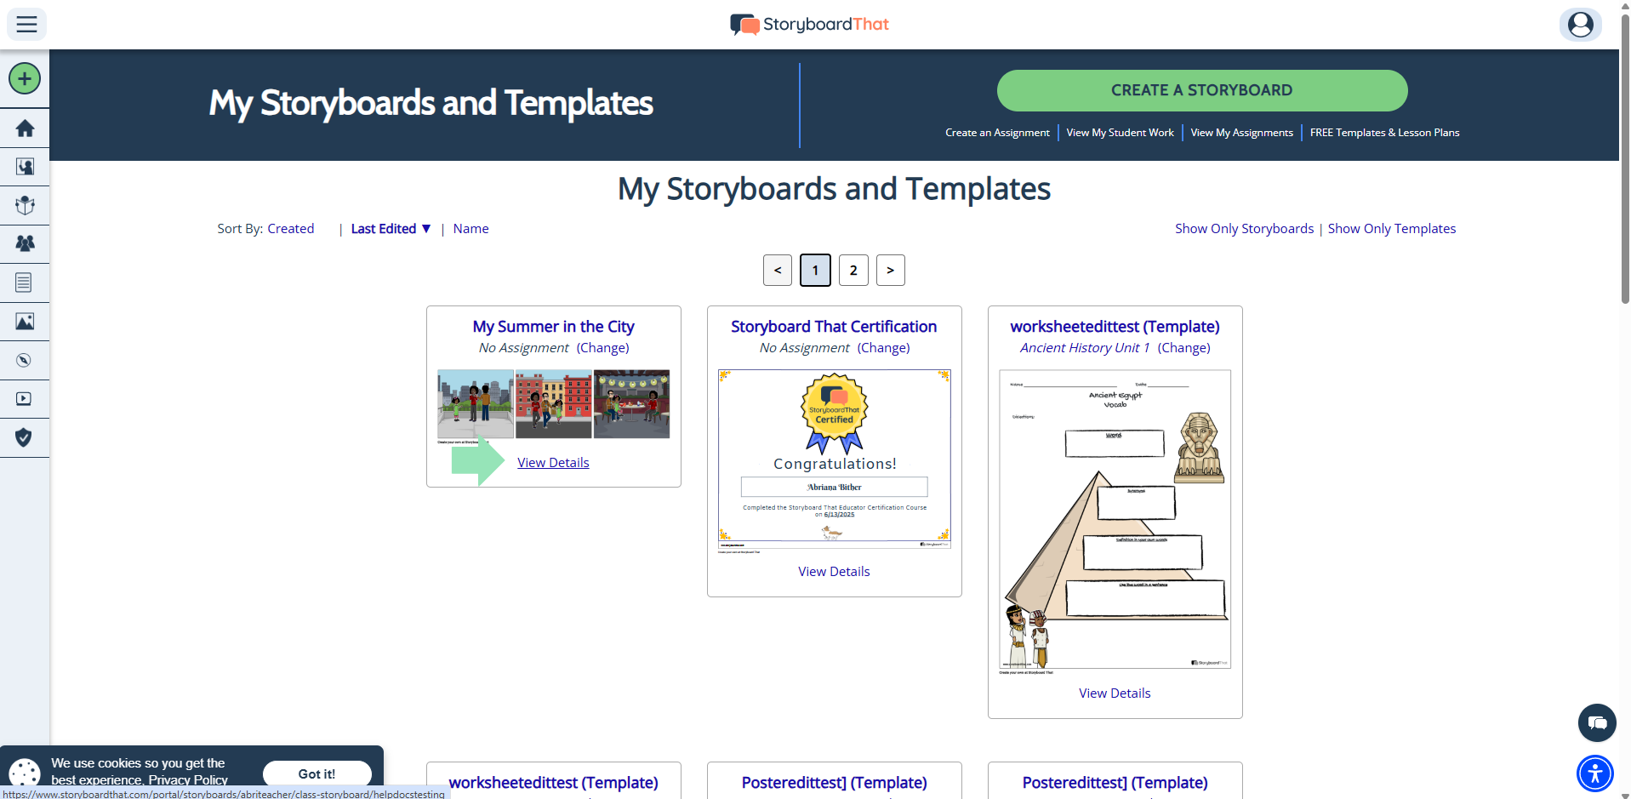This screenshot has height=799, width=1631.
Task: Open Create an Assignment link
Action: coord(997,133)
